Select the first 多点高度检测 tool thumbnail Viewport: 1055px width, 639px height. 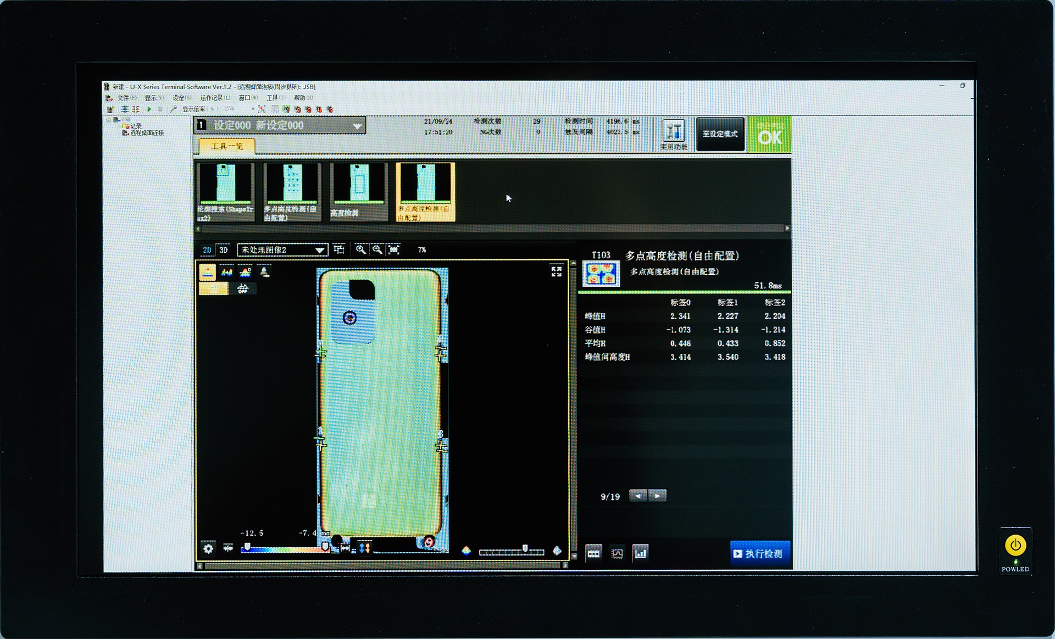(x=292, y=192)
